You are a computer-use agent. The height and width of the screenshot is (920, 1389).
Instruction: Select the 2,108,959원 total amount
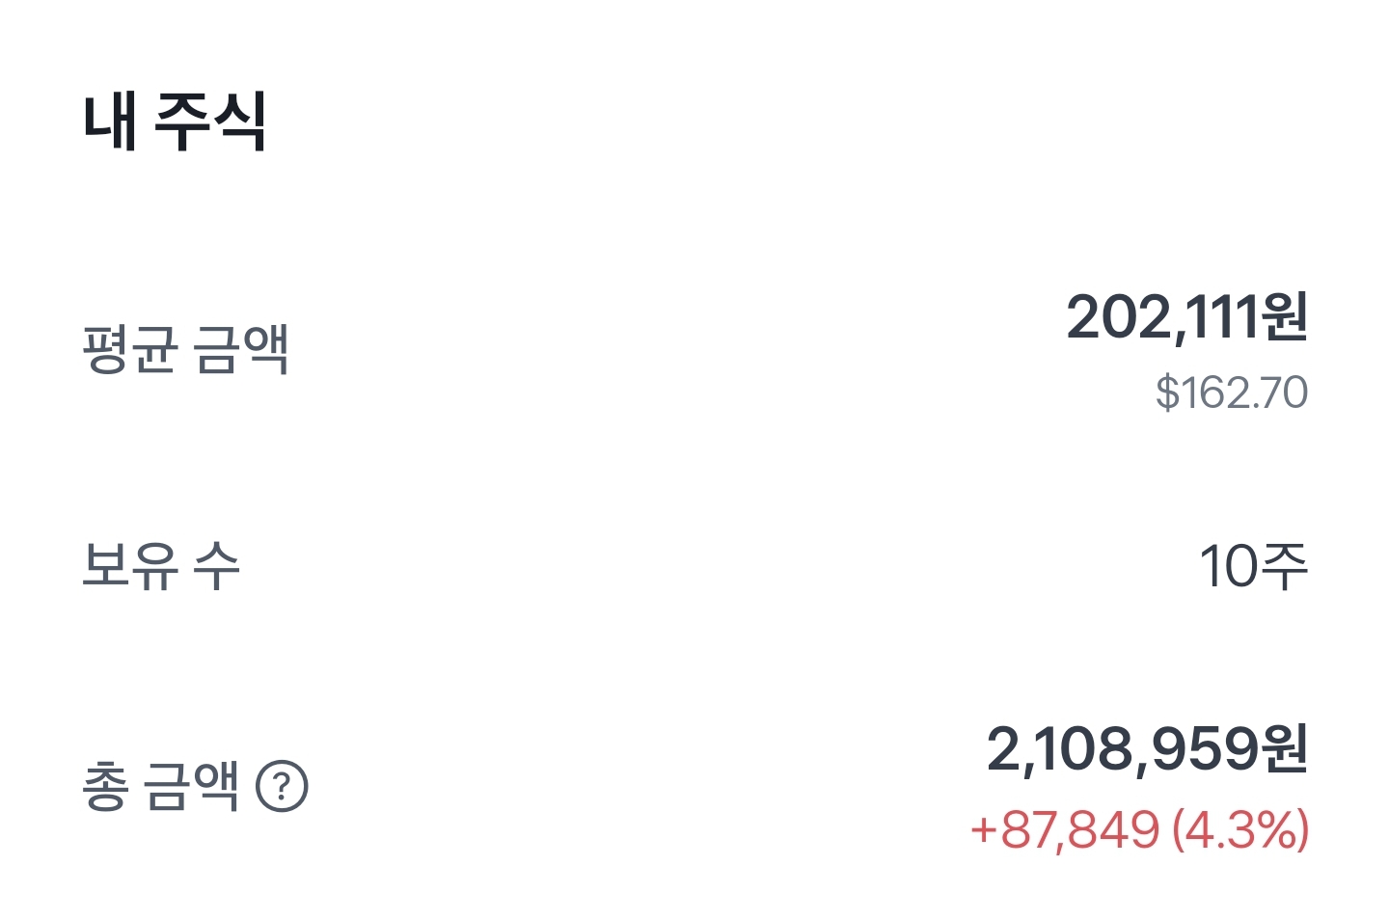click(x=1148, y=749)
